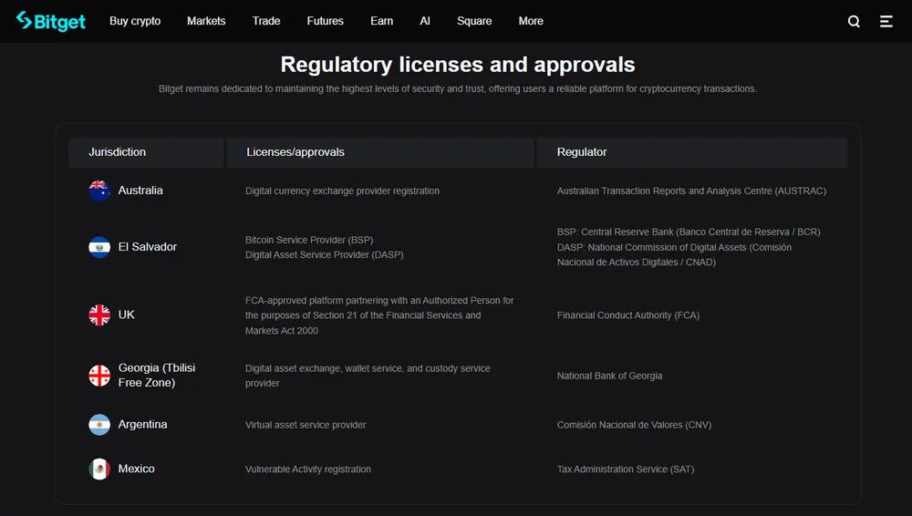Click BSP: Central Reserve Bank regulator text
This screenshot has height=516, width=912.
click(x=689, y=232)
